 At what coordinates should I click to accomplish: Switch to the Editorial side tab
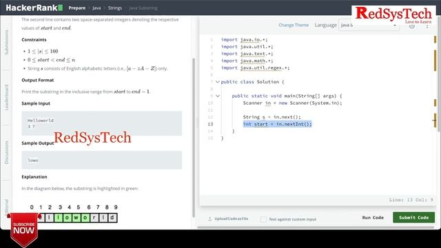click(x=6, y=207)
